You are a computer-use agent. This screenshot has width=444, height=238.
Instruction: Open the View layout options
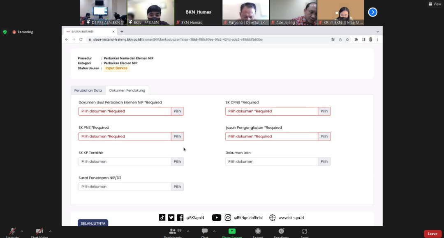(x=435, y=4)
